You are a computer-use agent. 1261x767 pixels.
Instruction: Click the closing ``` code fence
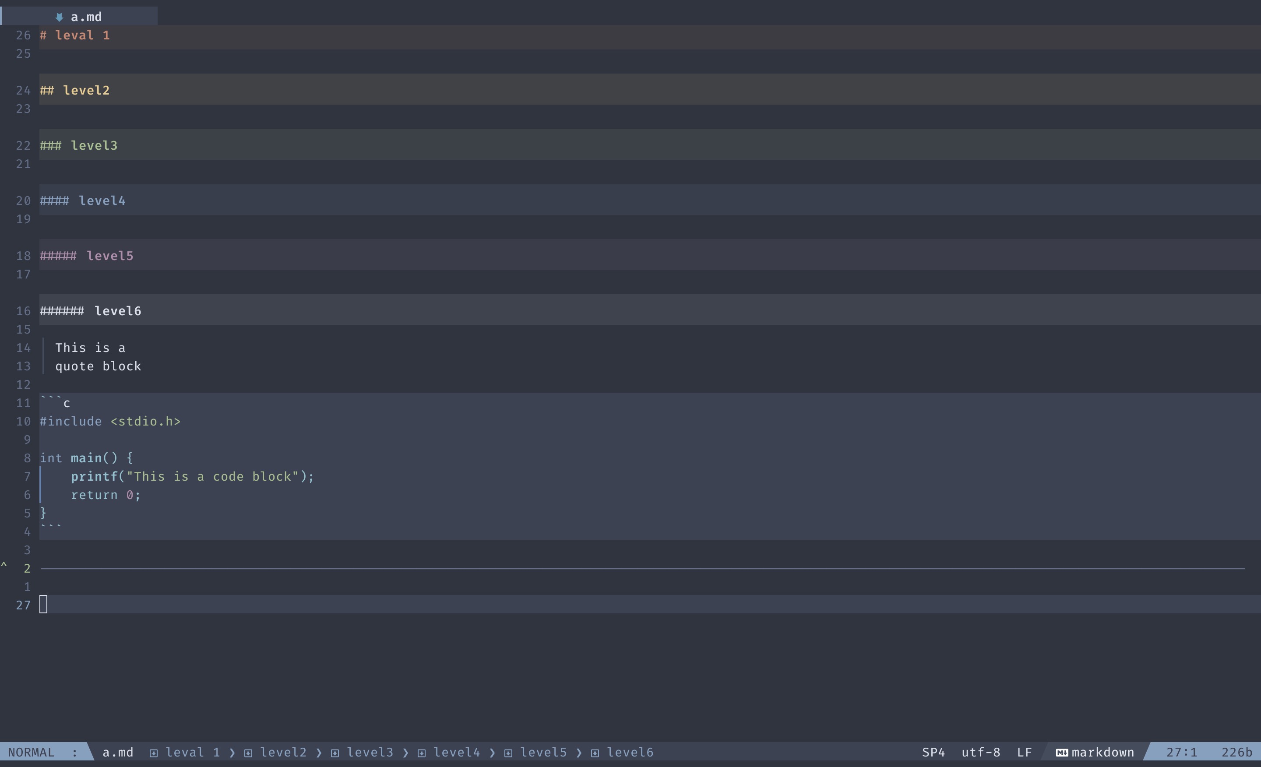(51, 527)
